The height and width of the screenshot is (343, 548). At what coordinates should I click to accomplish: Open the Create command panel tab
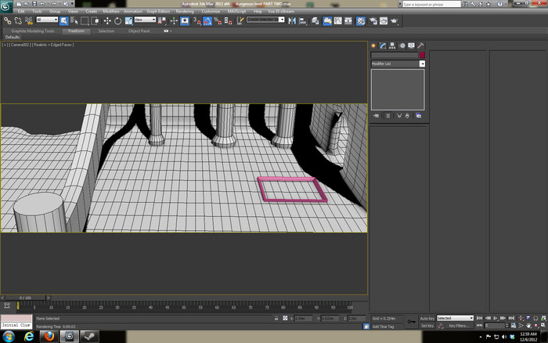pyautogui.click(x=373, y=45)
